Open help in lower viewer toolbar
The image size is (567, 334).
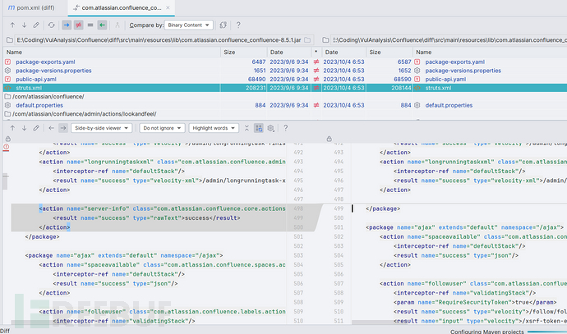286,128
